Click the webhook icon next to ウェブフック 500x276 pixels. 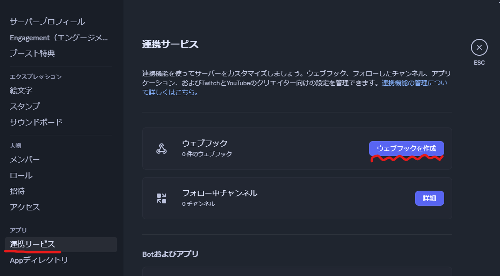[162, 148]
